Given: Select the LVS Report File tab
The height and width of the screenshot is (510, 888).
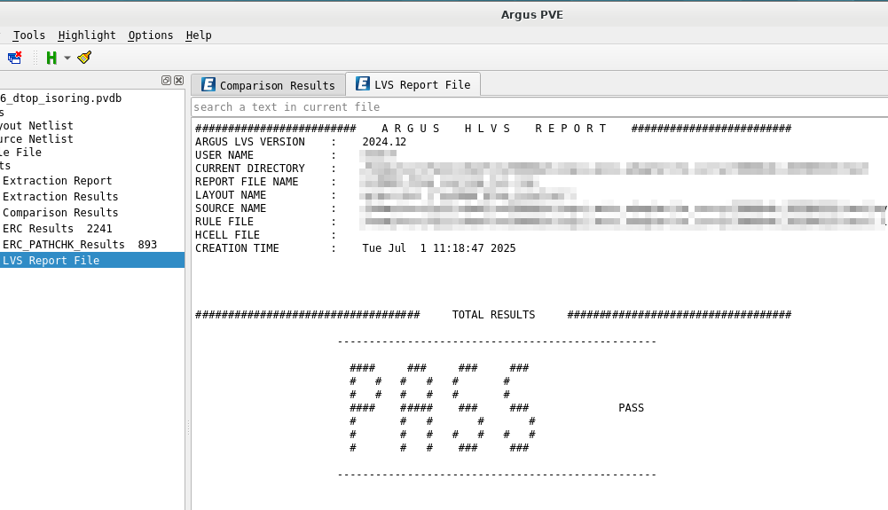Looking at the screenshot, I should point(413,84).
